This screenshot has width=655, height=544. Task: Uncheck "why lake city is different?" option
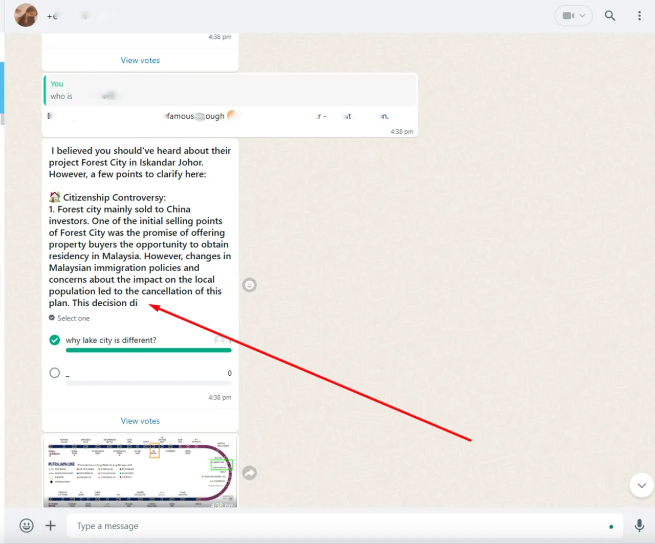coord(55,340)
